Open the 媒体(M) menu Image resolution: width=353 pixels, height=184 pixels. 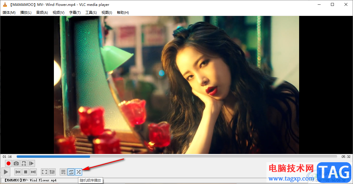pyautogui.click(x=9, y=13)
